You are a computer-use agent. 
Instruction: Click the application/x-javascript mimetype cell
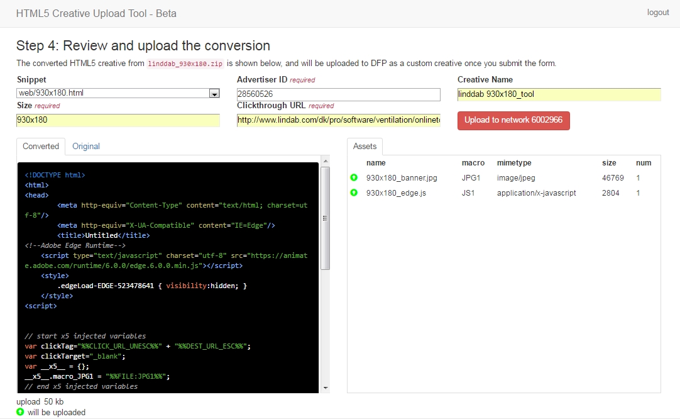(537, 193)
